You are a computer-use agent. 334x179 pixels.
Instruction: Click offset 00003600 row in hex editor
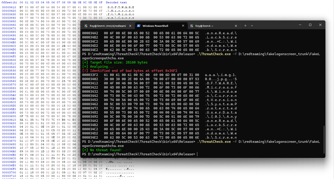point(9,117)
